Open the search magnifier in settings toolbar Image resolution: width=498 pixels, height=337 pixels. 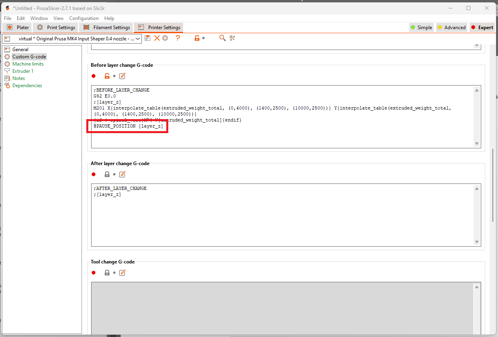tap(223, 38)
